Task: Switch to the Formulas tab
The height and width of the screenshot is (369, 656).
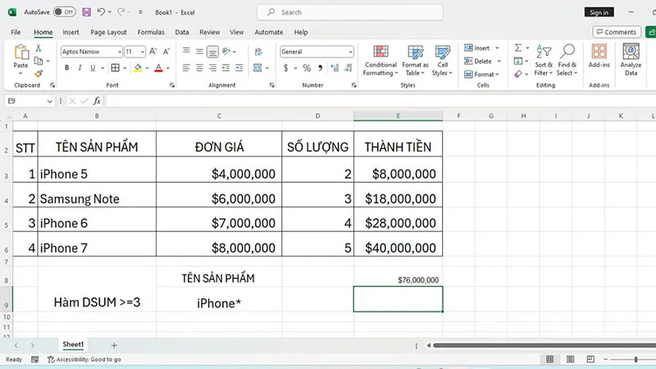Action: click(151, 32)
